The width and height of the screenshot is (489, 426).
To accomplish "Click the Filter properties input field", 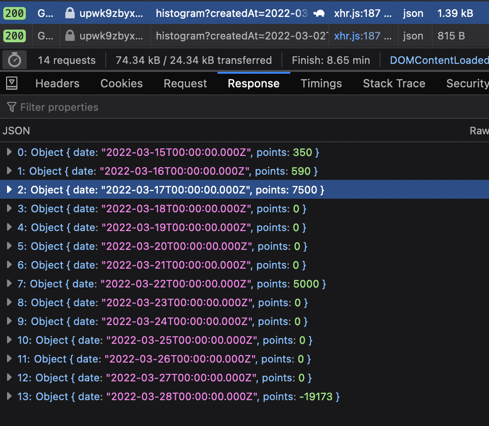I will click(244, 107).
